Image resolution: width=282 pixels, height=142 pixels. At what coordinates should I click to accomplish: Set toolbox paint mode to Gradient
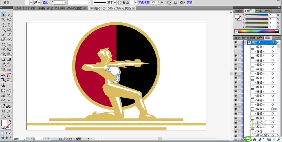pos(6,133)
